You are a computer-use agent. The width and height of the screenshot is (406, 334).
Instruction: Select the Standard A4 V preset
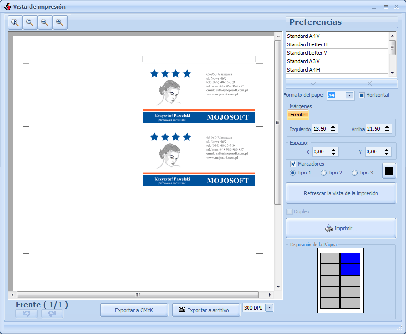click(337, 36)
